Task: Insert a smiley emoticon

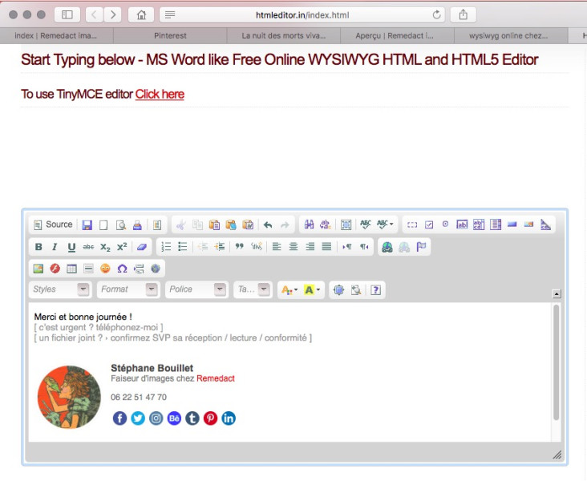Action: (x=105, y=269)
